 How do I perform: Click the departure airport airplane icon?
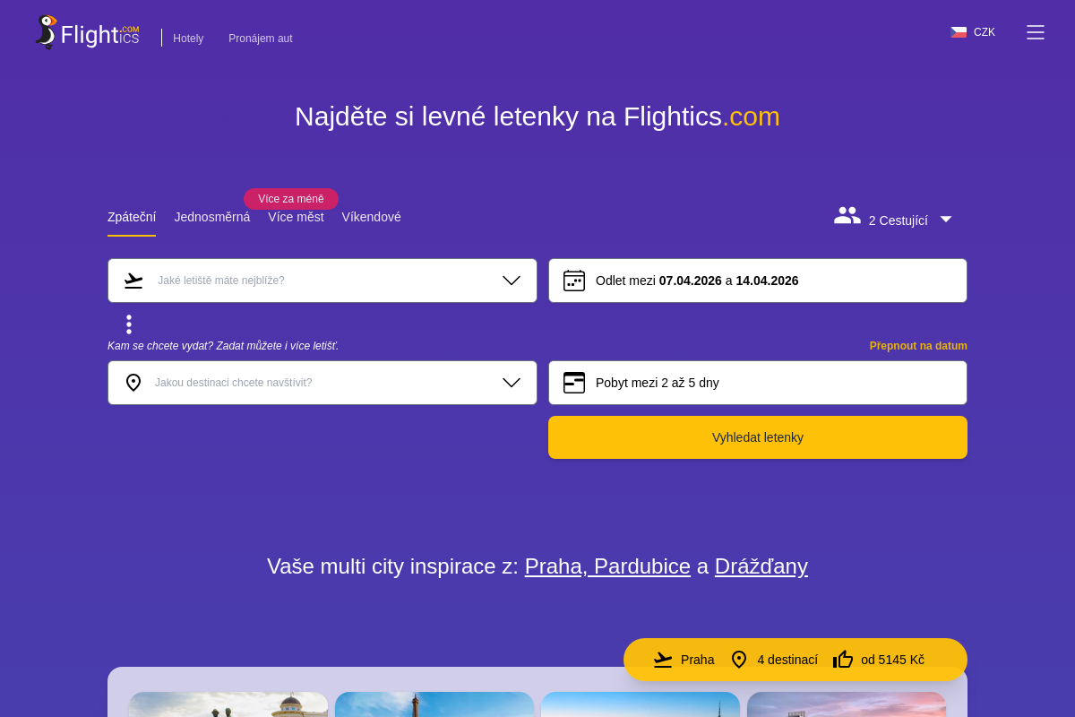[x=133, y=280]
